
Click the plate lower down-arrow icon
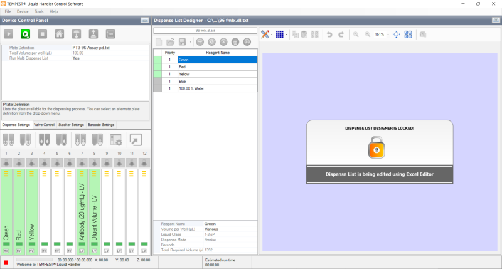[x=76, y=34]
